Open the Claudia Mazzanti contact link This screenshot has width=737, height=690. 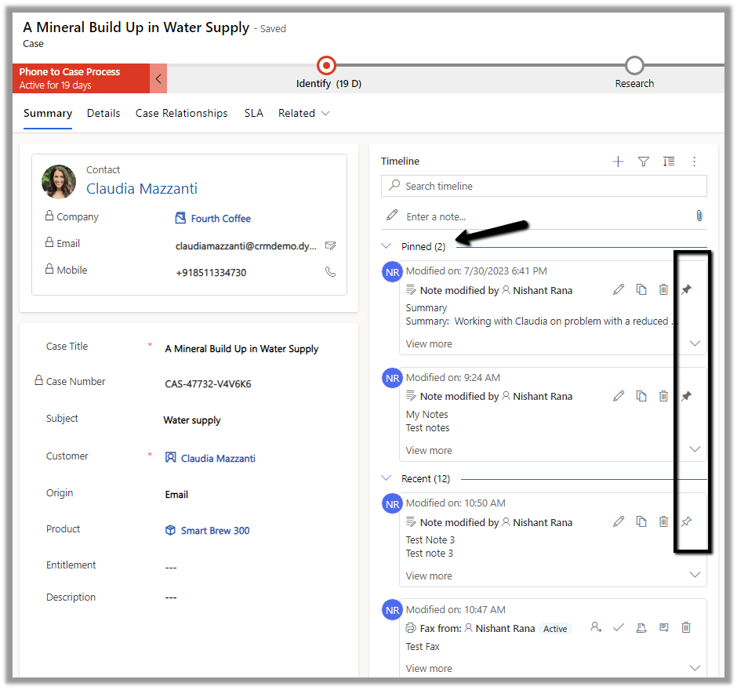coord(142,189)
